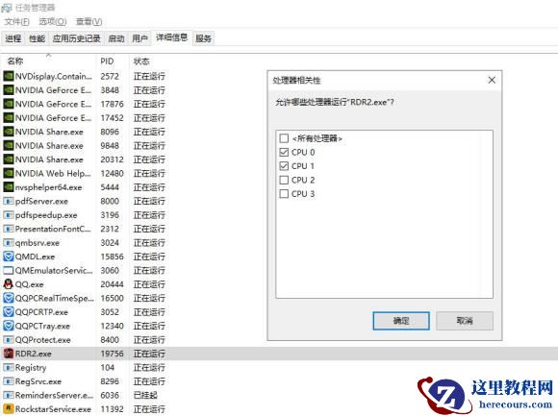Click the QQProtect.exe icon
This screenshot has height=416, width=558.
9,339
